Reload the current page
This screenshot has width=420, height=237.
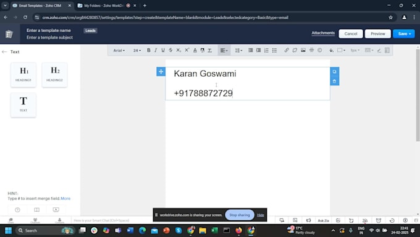(x=25, y=17)
